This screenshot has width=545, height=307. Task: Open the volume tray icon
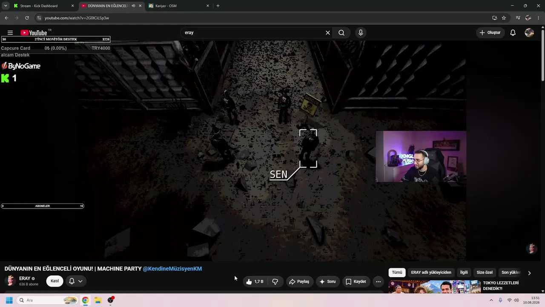point(516,300)
